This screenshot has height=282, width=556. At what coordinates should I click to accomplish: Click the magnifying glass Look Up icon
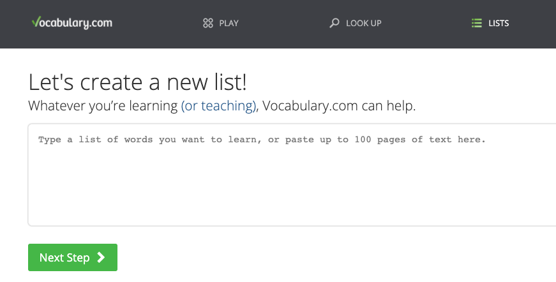click(334, 24)
